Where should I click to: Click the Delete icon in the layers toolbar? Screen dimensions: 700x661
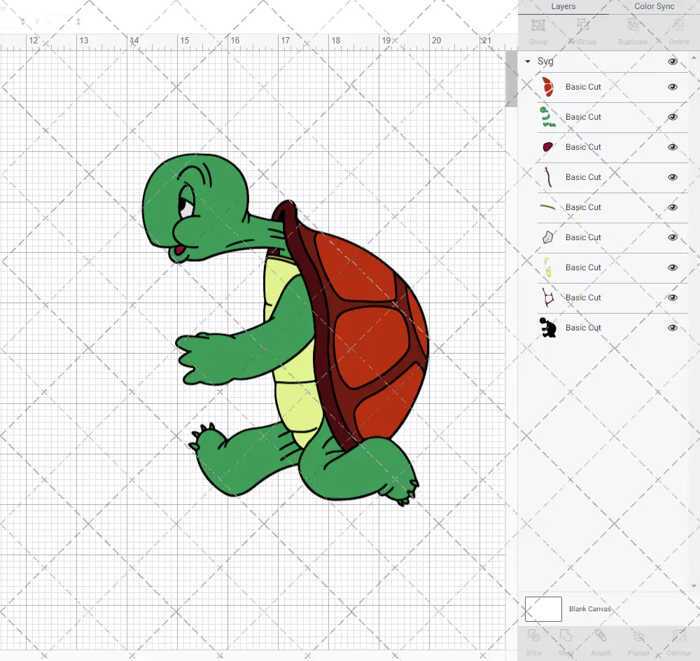click(678, 25)
